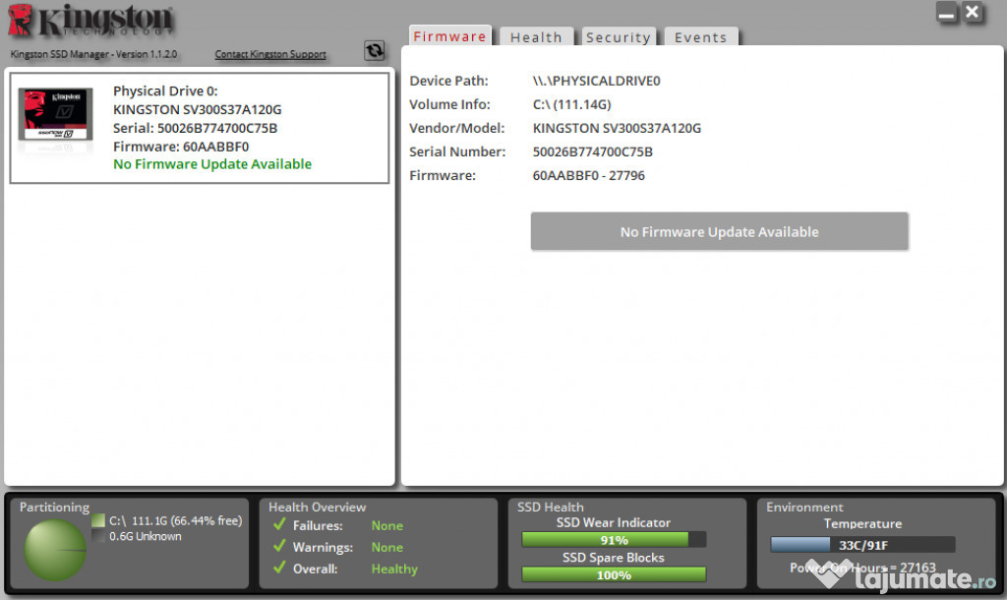The image size is (1007, 600).
Task: Click the Overall health checkmark icon
Action: 279,568
